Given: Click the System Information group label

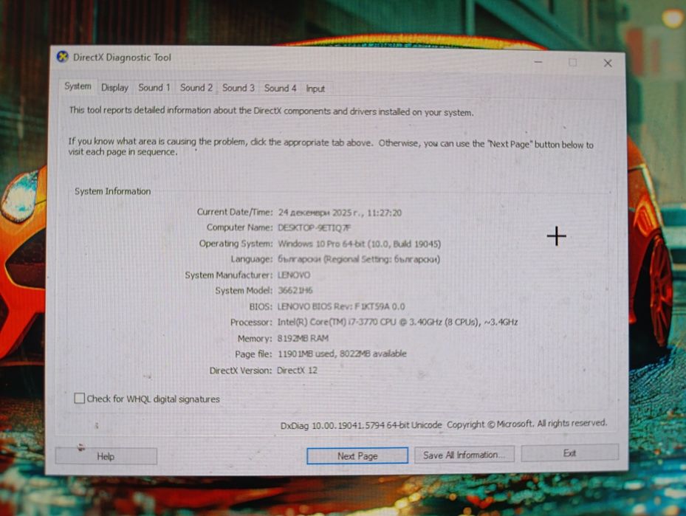Looking at the screenshot, I should point(112,191).
